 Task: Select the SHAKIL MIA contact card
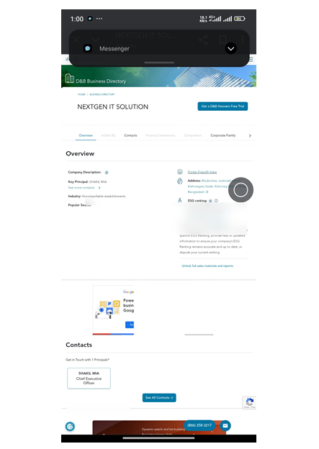pyautogui.click(x=89, y=378)
